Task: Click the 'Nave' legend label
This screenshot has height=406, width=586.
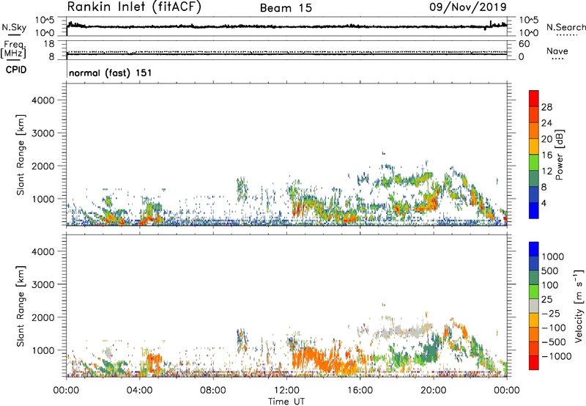Action: (557, 51)
